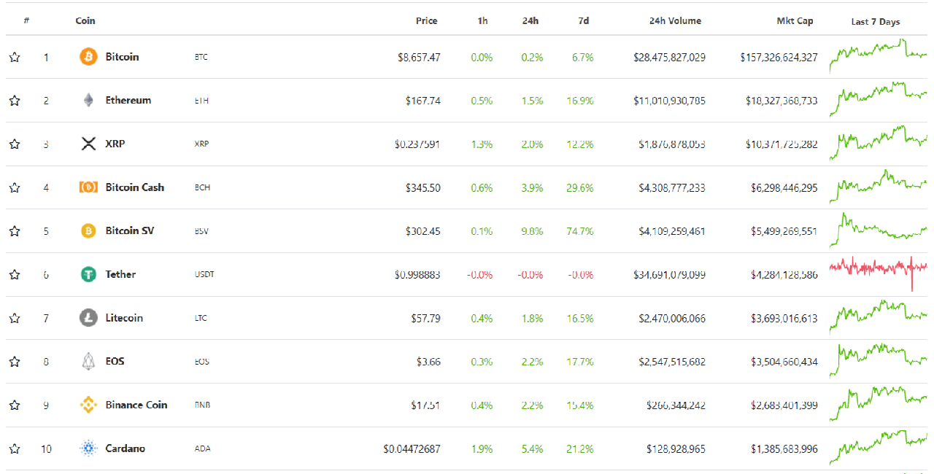
Task: Open the Tether coin name link
Action: (x=120, y=274)
